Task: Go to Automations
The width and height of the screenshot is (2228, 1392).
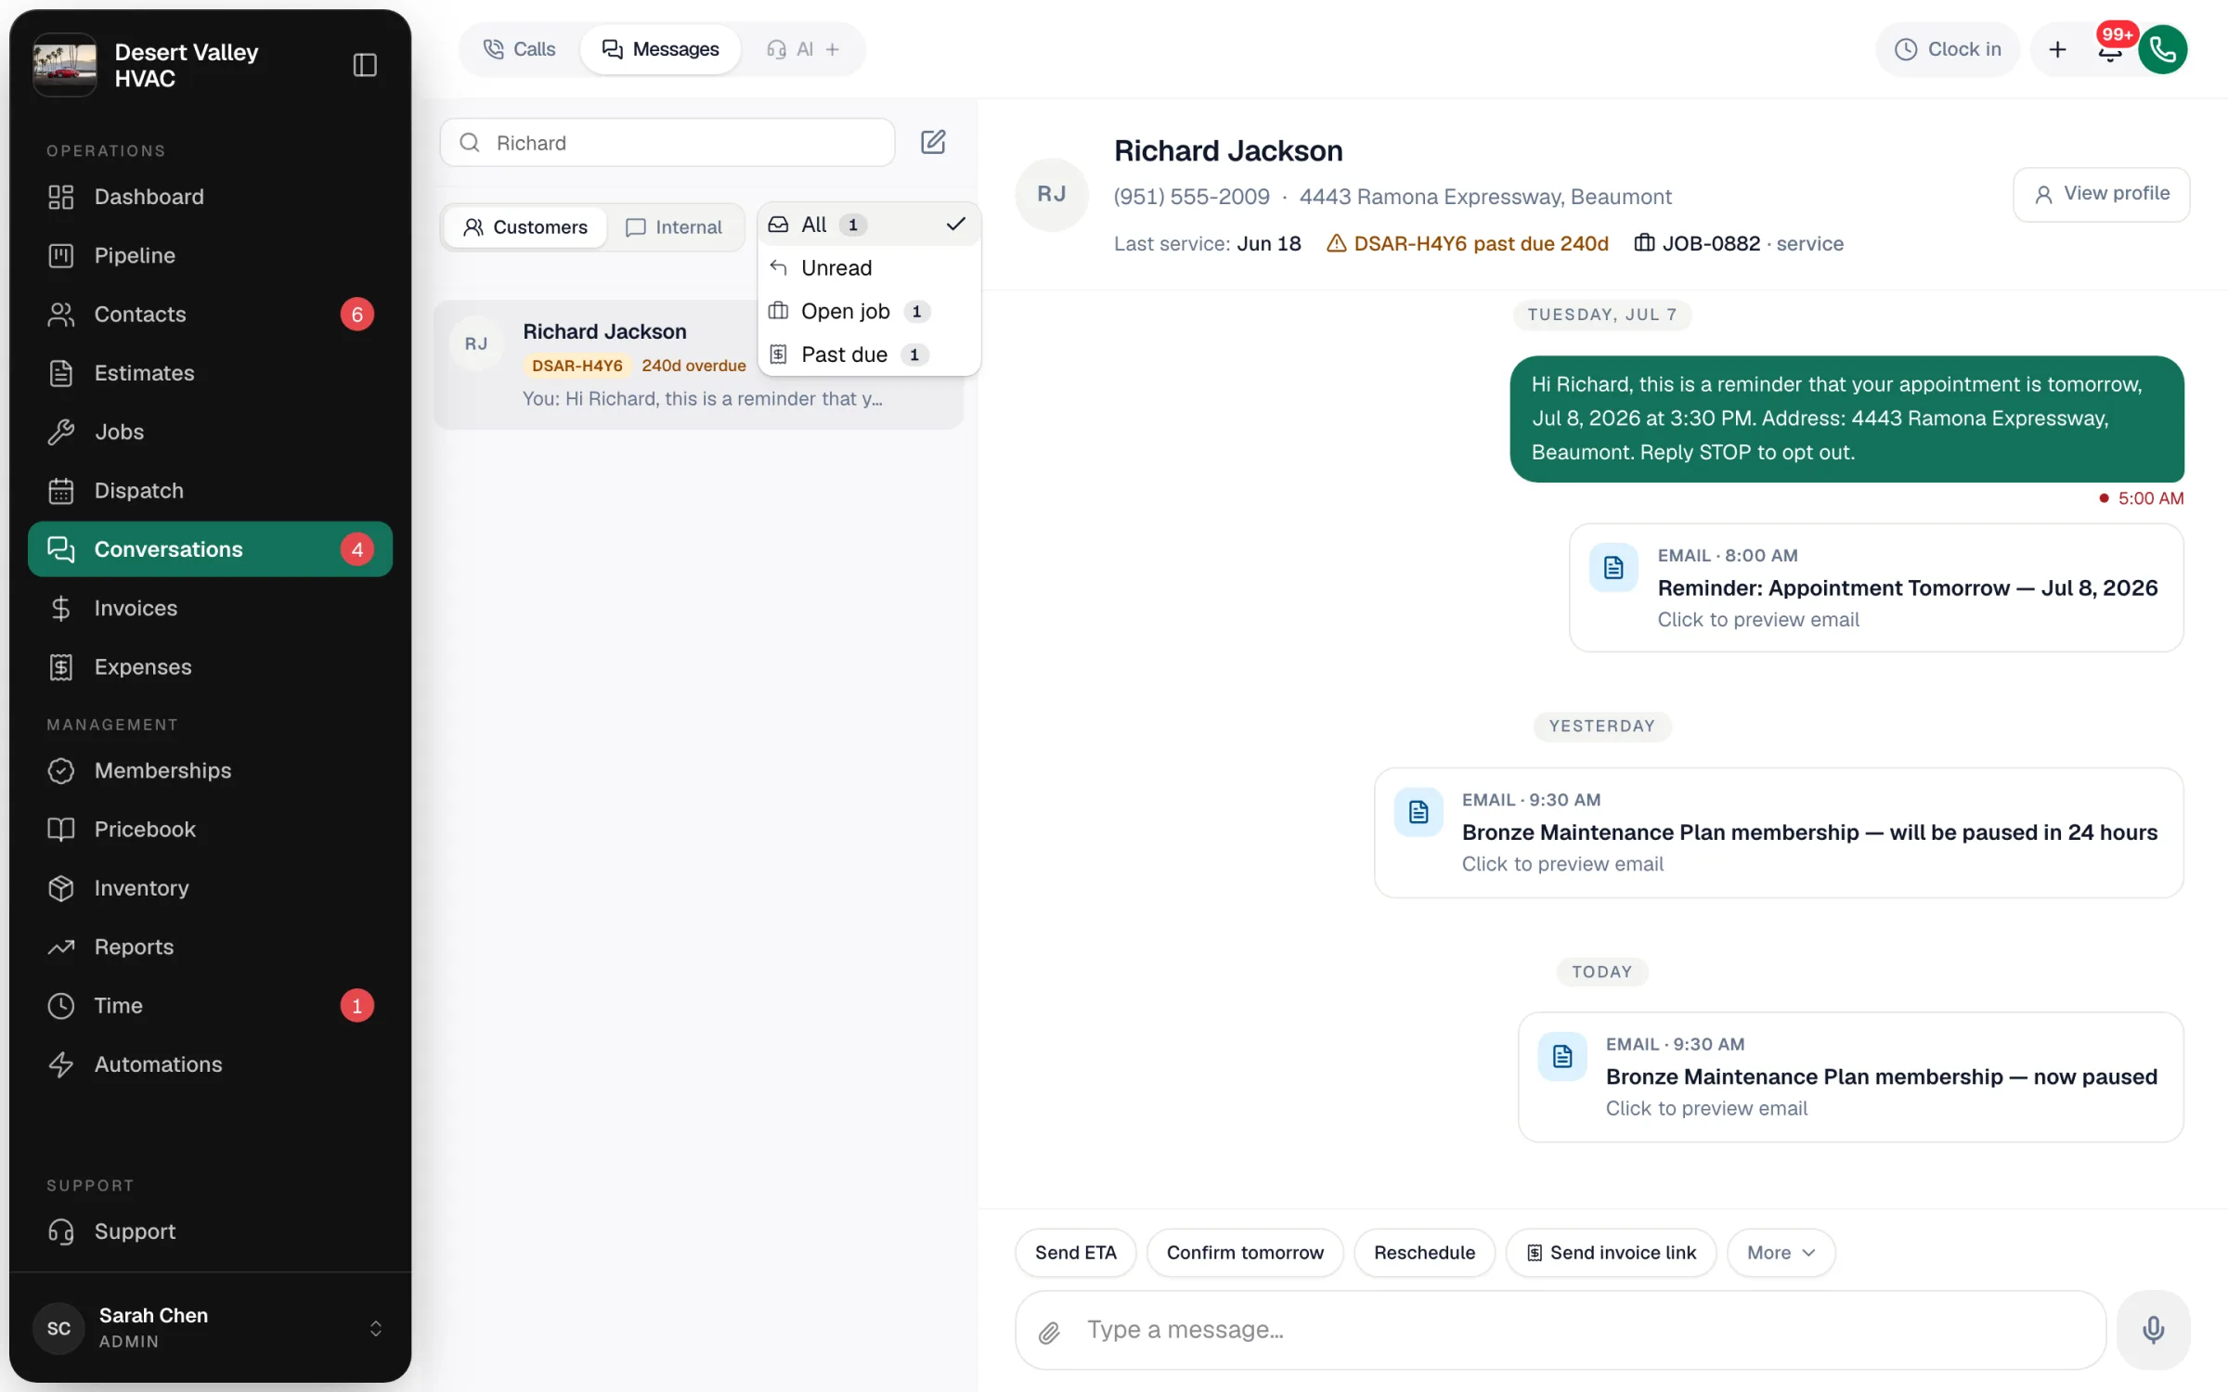Action: point(210,1064)
